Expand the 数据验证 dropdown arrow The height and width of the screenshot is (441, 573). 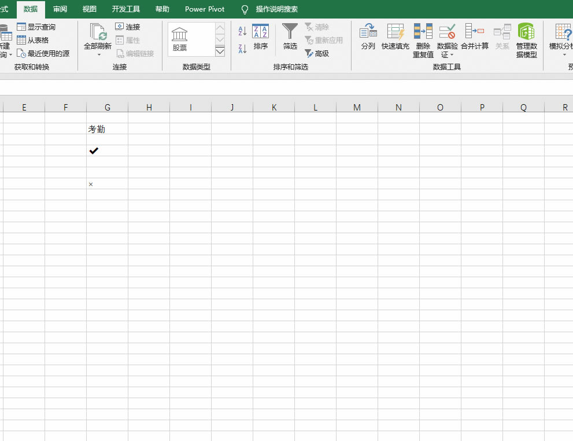pyautogui.click(x=452, y=55)
